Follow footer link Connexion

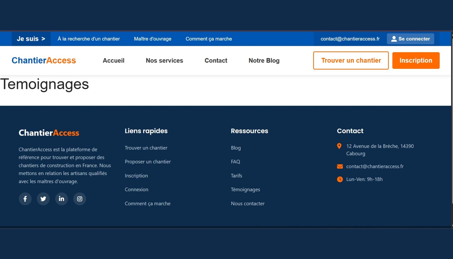[x=136, y=190]
